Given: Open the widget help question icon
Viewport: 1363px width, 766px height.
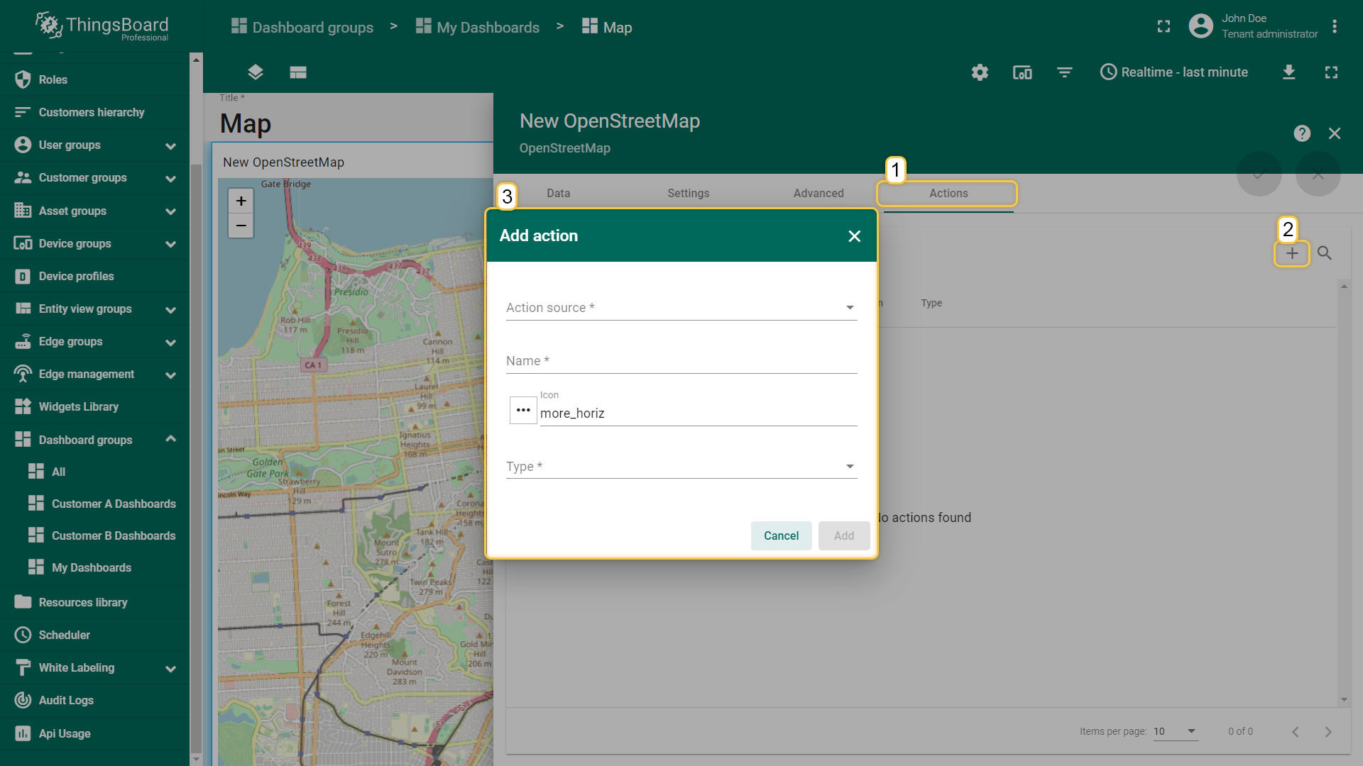Looking at the screenshot, I should tap(1302, 133).
